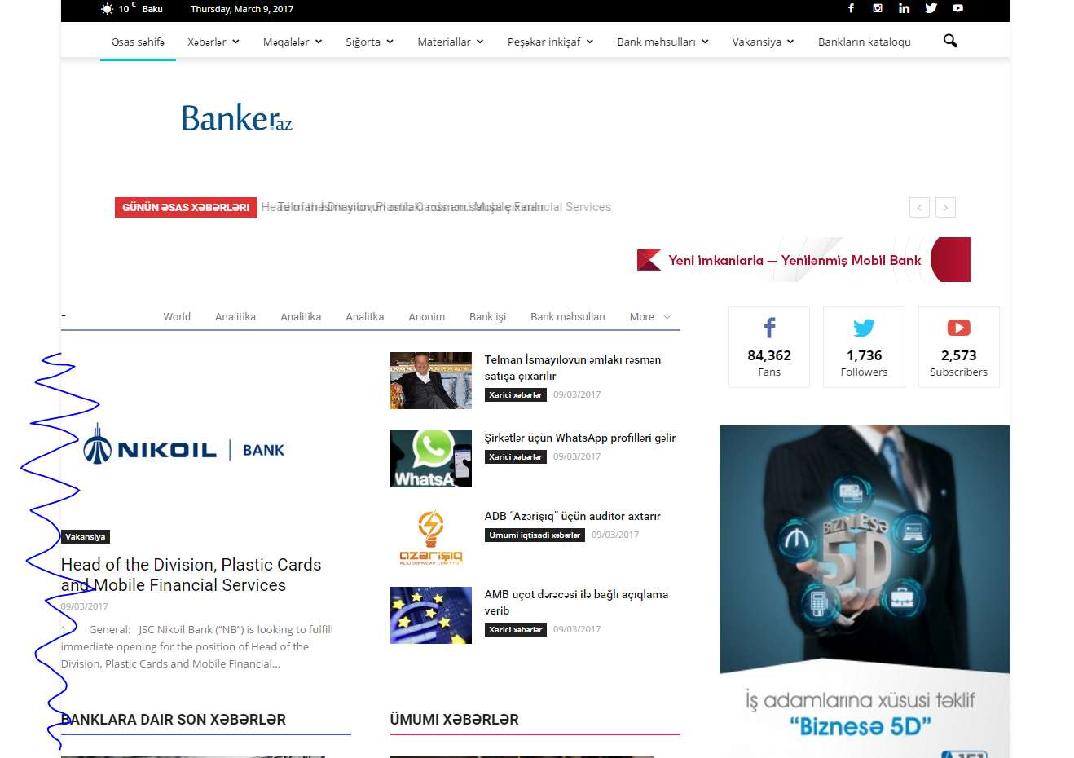Open the LinkedIn icon in top bar
The image size is (1074, 758).
904,8
